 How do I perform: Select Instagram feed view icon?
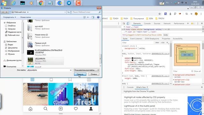[x=51, y=80]
